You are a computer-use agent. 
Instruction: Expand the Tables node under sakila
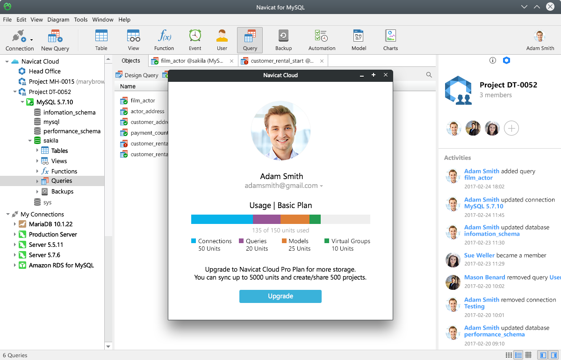pos(37,151)
